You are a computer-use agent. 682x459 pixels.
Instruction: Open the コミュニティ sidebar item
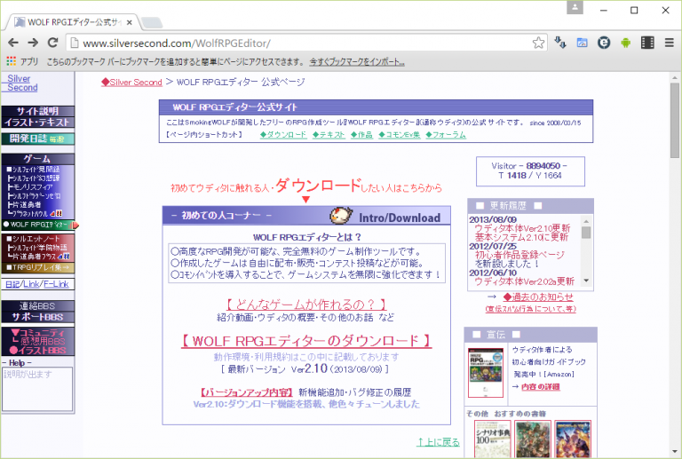click(x=37, y=333)
